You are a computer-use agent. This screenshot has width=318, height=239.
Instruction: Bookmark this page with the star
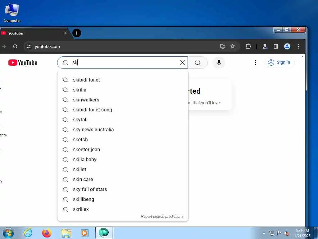click(x=232, y=46)
